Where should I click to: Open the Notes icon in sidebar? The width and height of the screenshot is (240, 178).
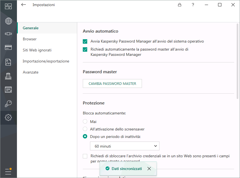(8, 90)
